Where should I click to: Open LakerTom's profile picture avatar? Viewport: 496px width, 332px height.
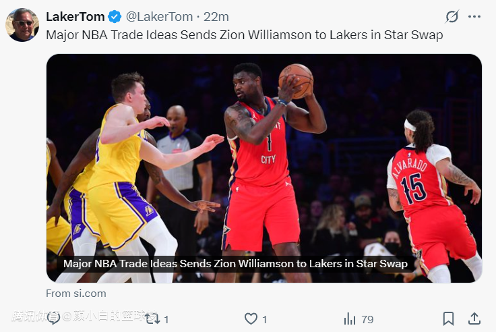tap(22, 24)
